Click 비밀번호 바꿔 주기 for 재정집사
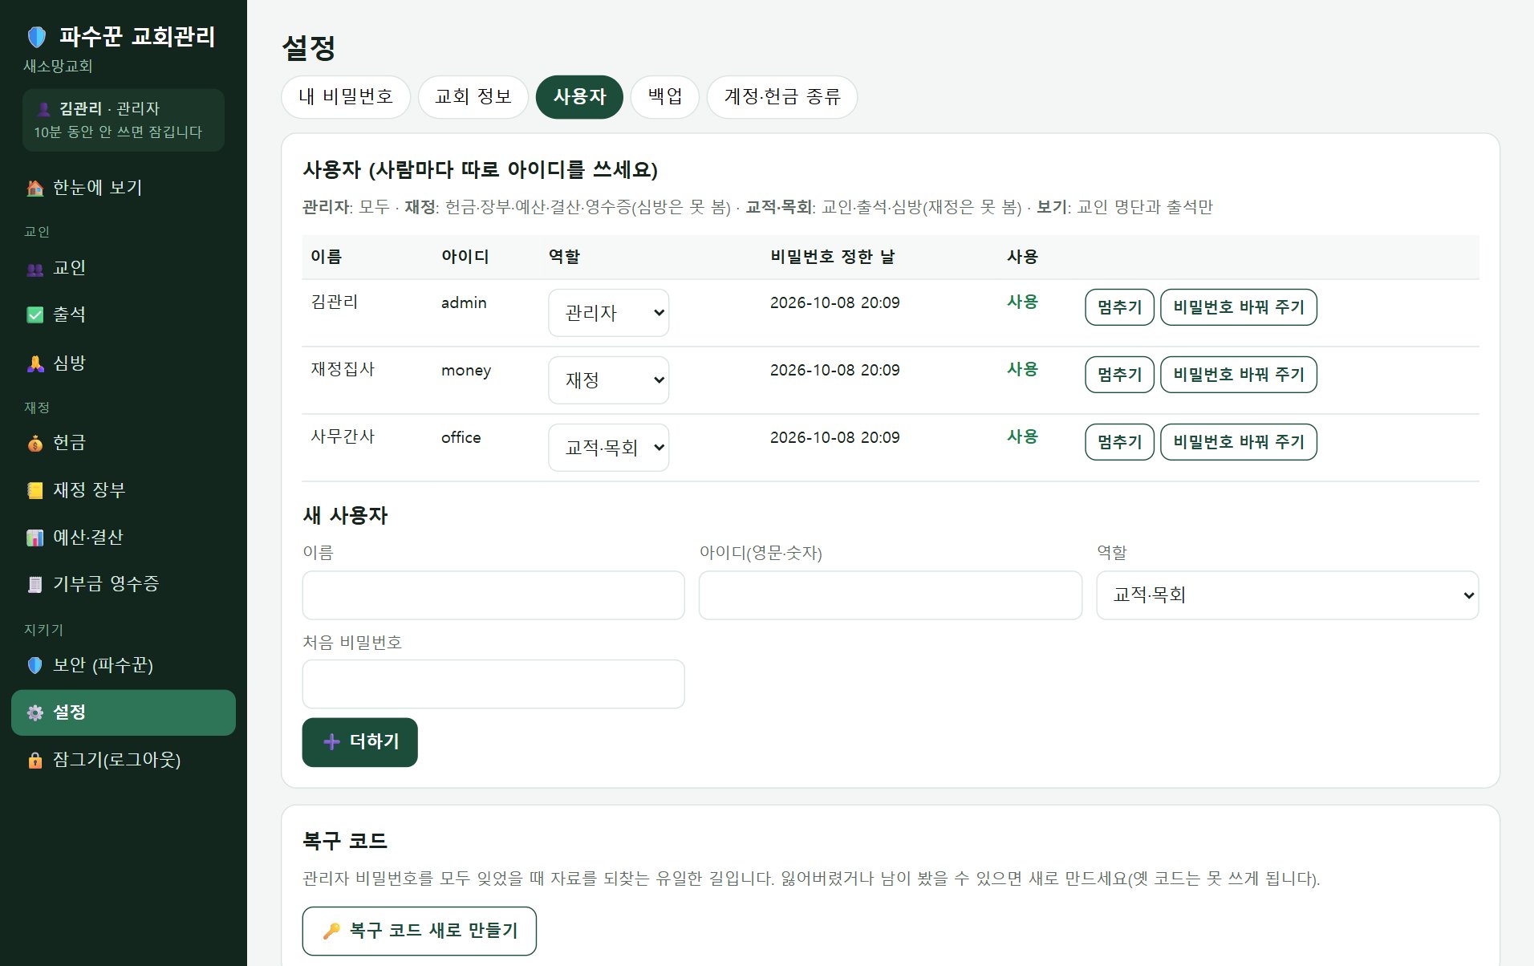The height and width of the screenshot is (966, 1534). tap(1239, 375)
